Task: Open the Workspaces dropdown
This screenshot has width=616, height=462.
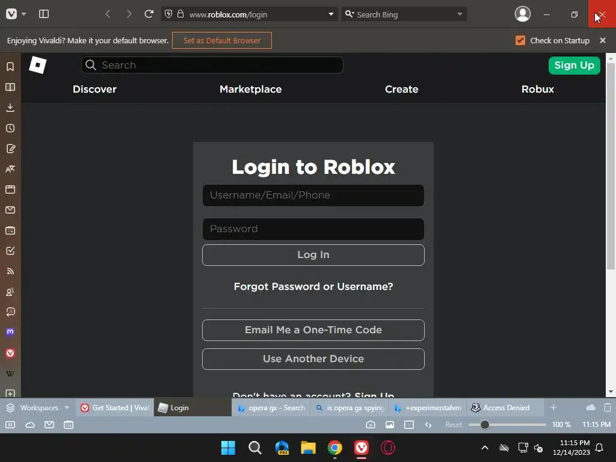Action: click(x=38, y=408)
